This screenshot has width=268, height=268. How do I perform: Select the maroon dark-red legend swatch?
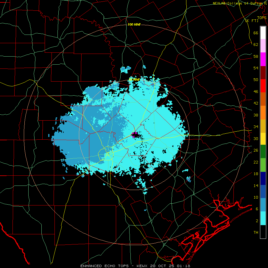click(263, 72)
